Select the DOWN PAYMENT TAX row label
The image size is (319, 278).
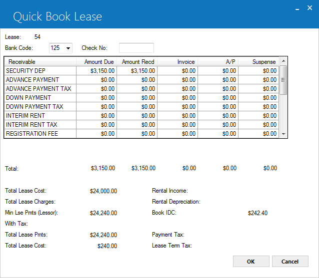(40, 107)
